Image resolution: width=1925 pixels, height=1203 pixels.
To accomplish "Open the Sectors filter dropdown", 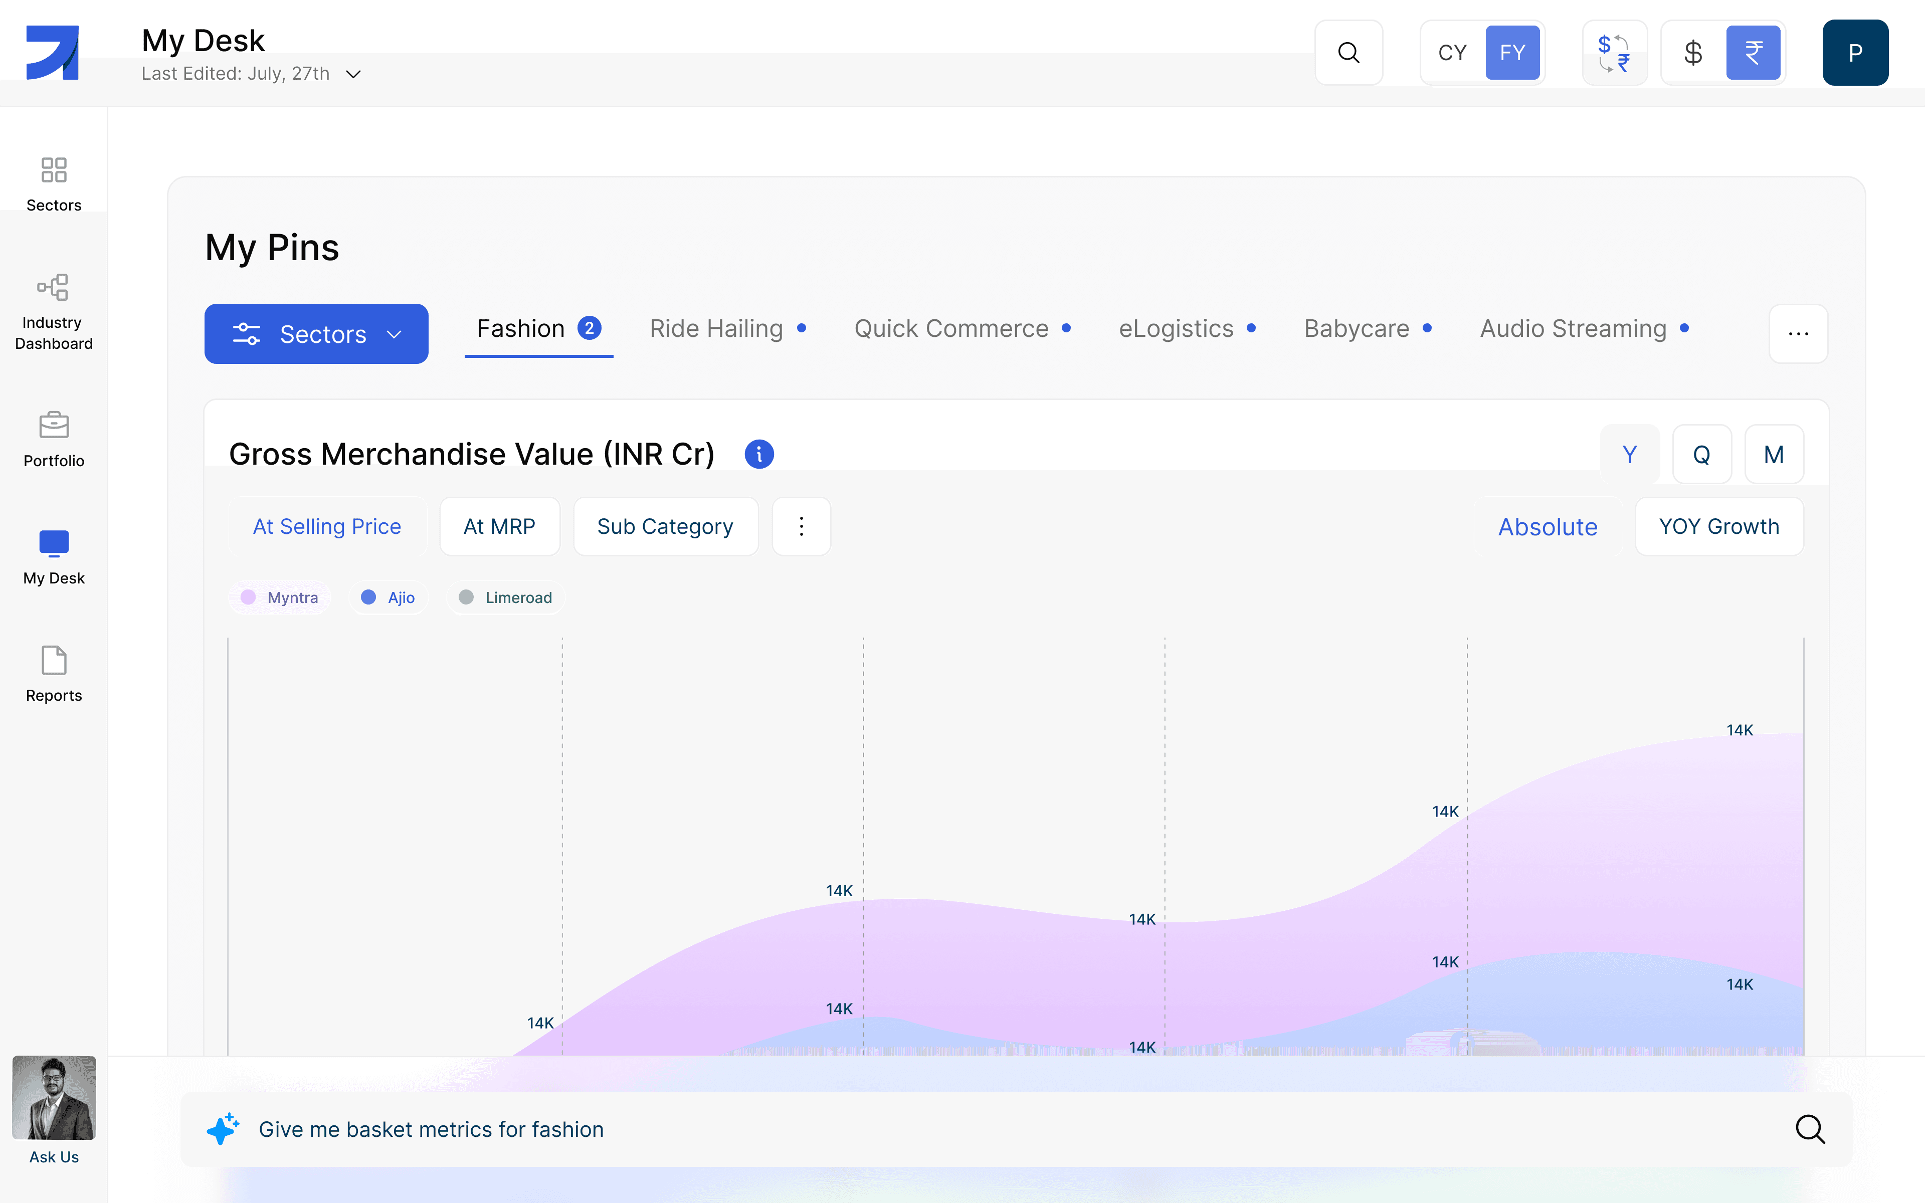I will (316, 333).
